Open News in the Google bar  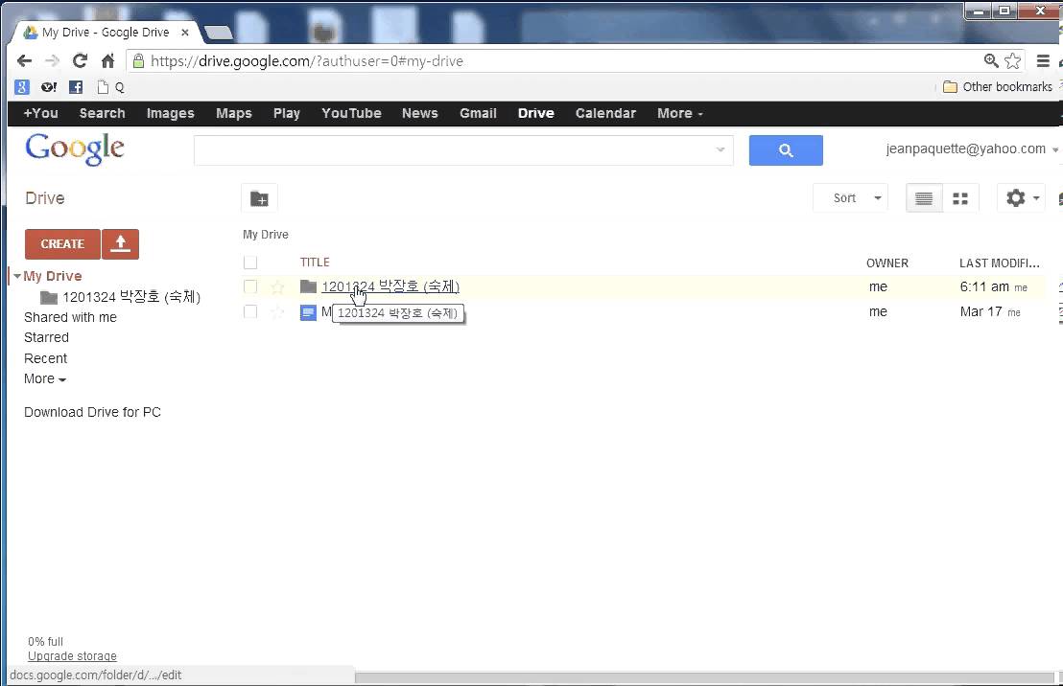(x=419, y=114)
